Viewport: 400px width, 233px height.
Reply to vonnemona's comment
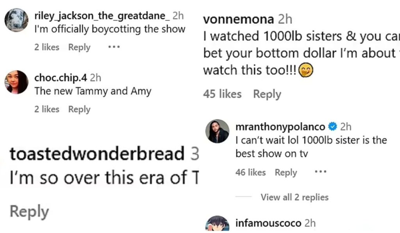point(267,94)
